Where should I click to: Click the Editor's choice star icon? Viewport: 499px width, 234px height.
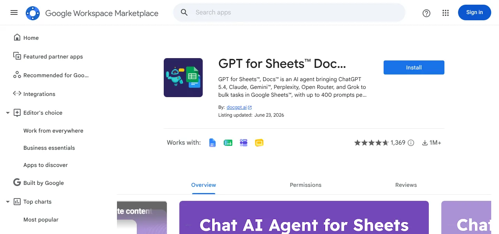coord(17,113)
